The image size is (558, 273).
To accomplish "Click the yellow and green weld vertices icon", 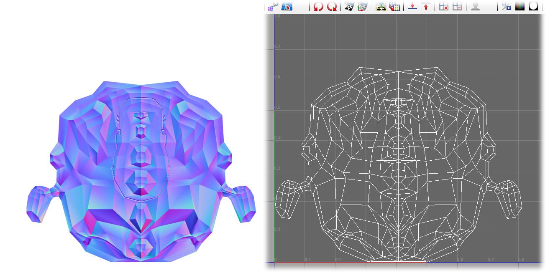I will pos(381,6).
